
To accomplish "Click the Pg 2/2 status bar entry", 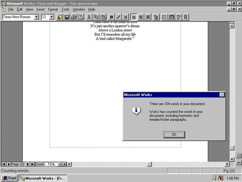I will pyautogui.click(x=229, y=171).
